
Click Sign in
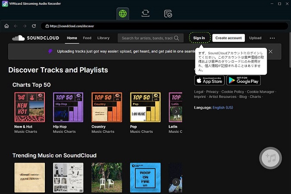coord(199,38)
